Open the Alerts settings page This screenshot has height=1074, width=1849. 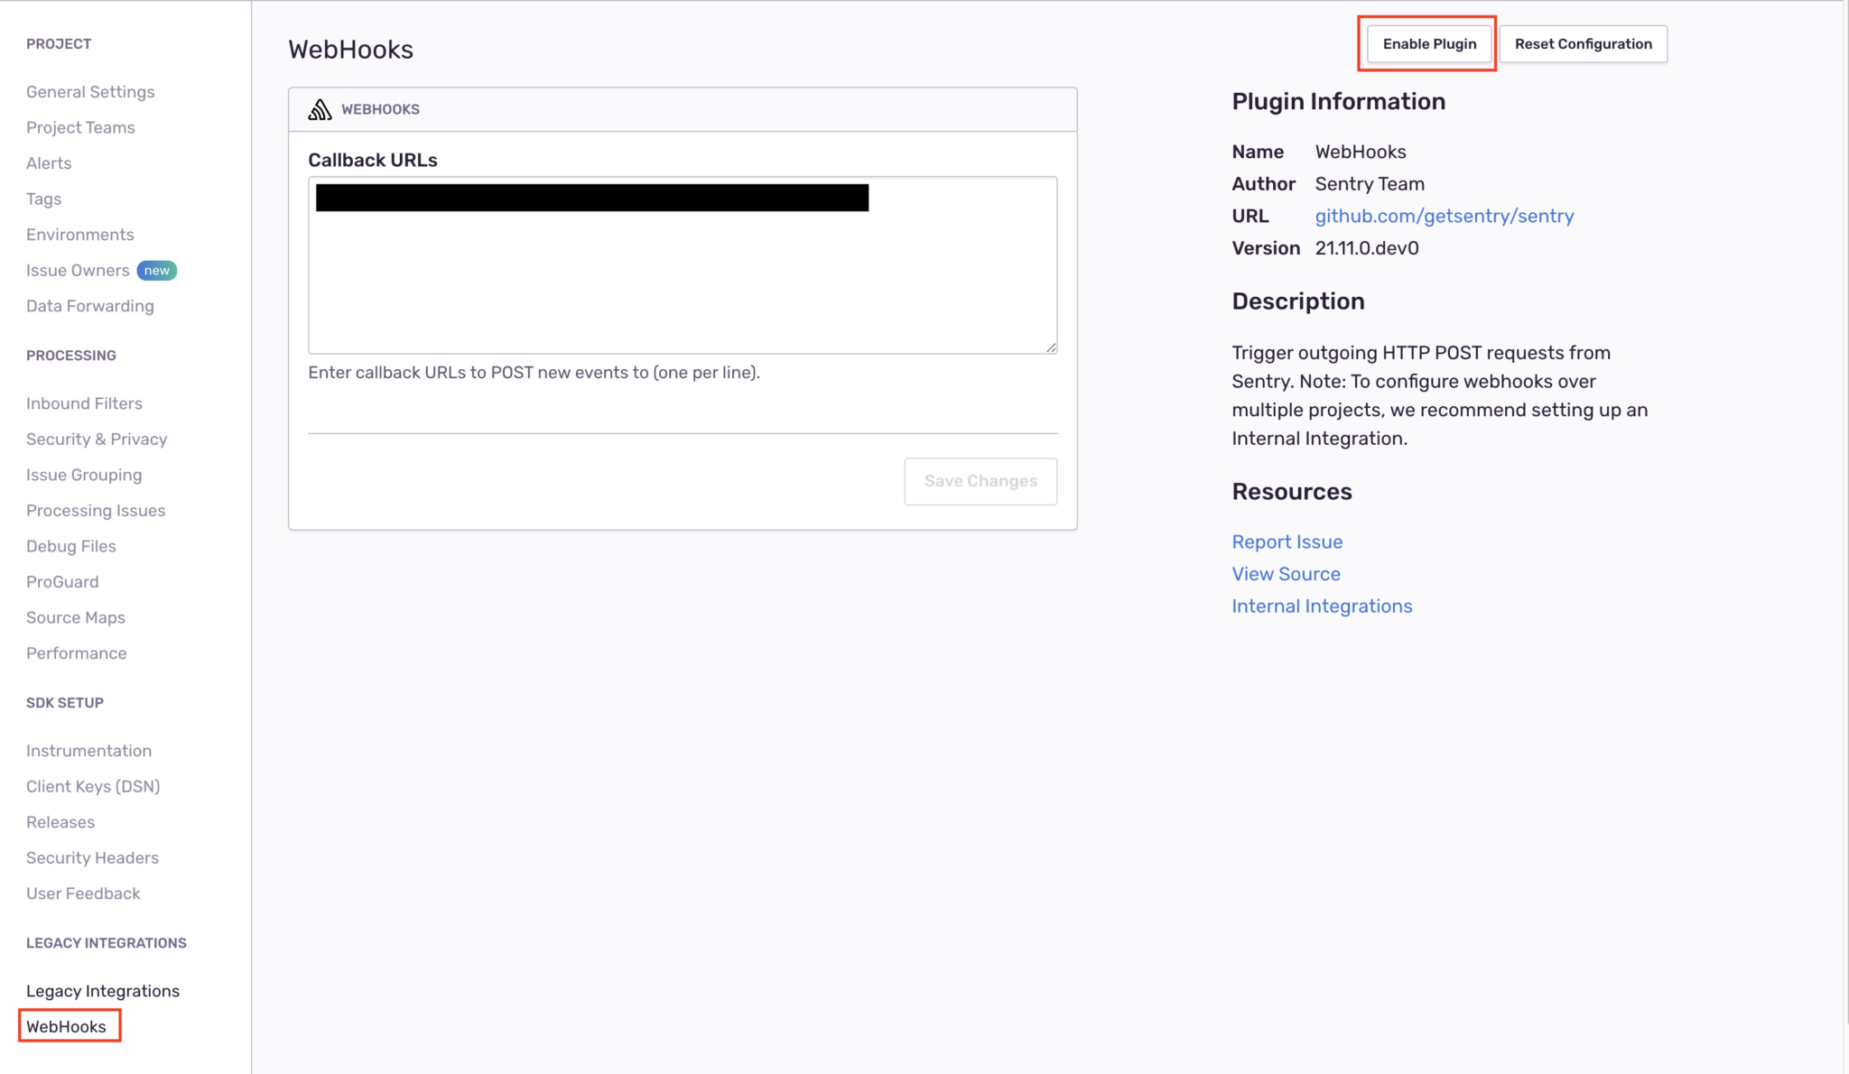(x=49, y=163)
